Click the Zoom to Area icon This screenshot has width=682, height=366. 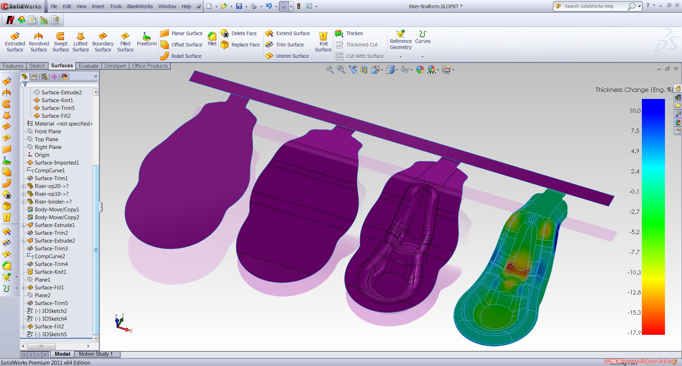point(341,70)
